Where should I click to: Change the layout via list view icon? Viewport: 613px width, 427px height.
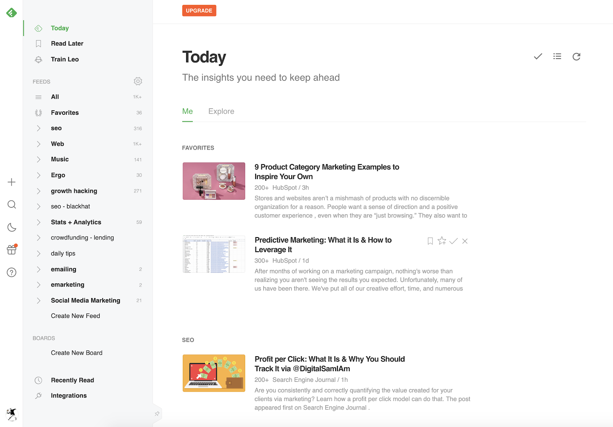coord(557,57)
